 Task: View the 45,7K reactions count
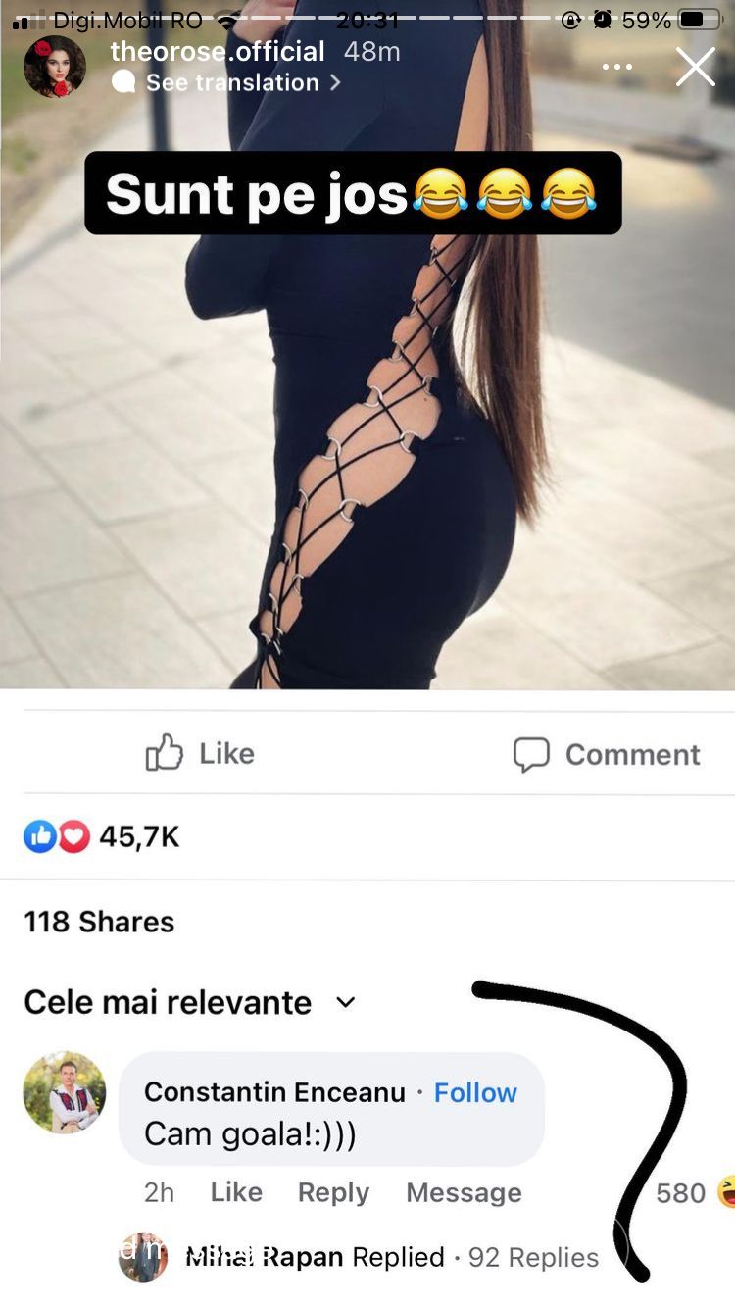click(140, 836)
